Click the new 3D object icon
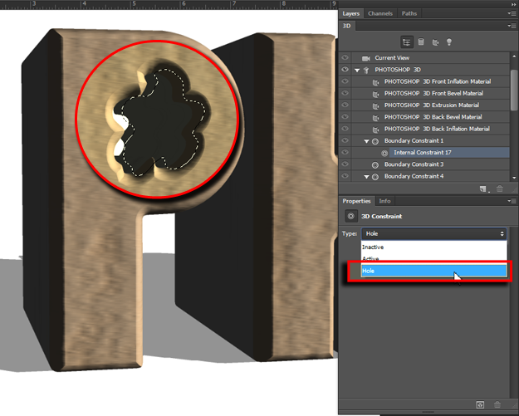The image size is (519, 416). [482, 189]
